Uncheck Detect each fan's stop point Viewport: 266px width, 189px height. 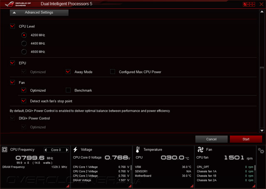[x=24, y=101]
